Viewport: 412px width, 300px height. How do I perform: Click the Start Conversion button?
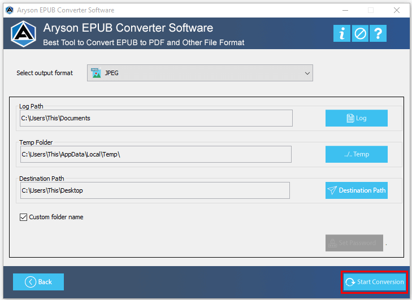coord(375,282)
